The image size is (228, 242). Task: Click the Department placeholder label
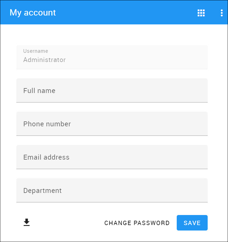42,191
